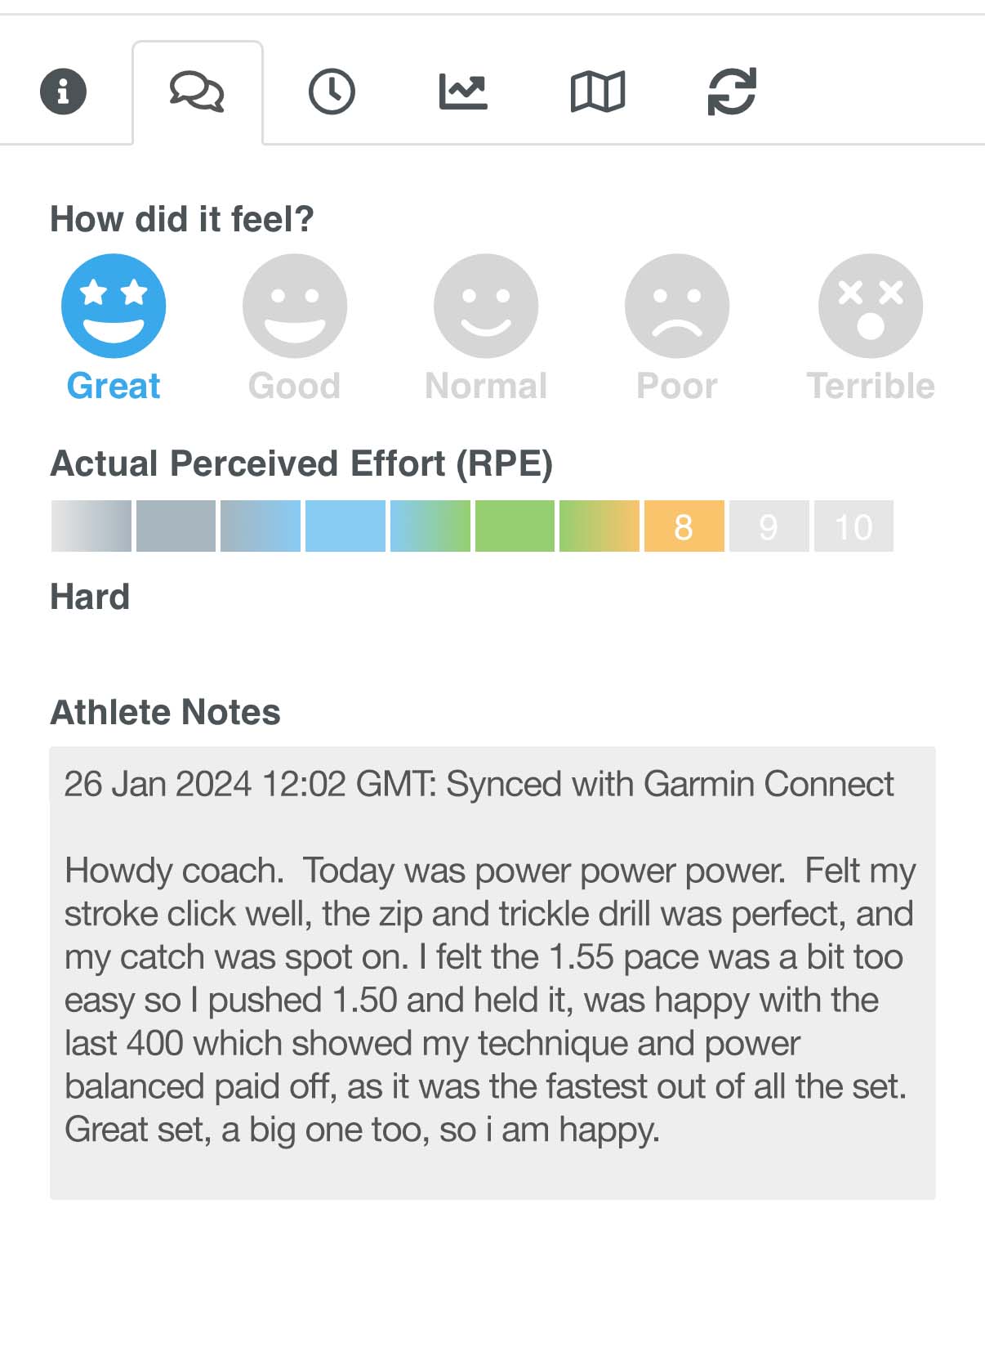This screenshot has height=1361, width=985.
Task: Set RPE to 8
Action: [684, 526]
